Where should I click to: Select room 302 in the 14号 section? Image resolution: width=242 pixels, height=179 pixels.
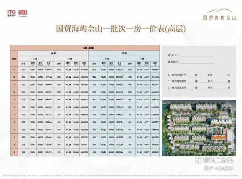pyautogui.click(x=24, y=145)
